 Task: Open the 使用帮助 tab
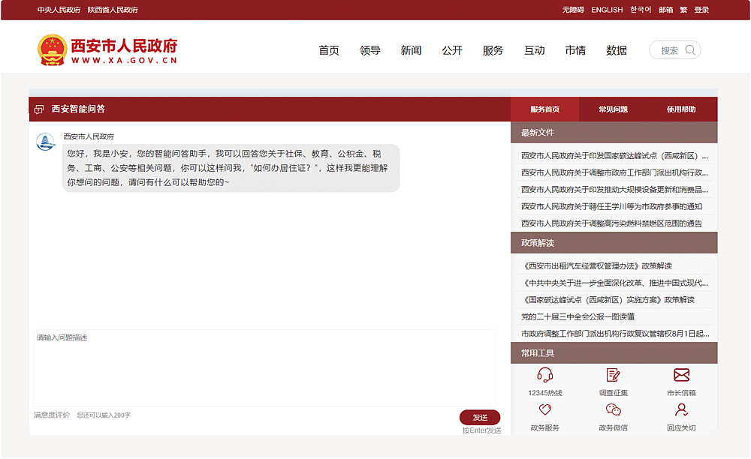pos(681,109)
